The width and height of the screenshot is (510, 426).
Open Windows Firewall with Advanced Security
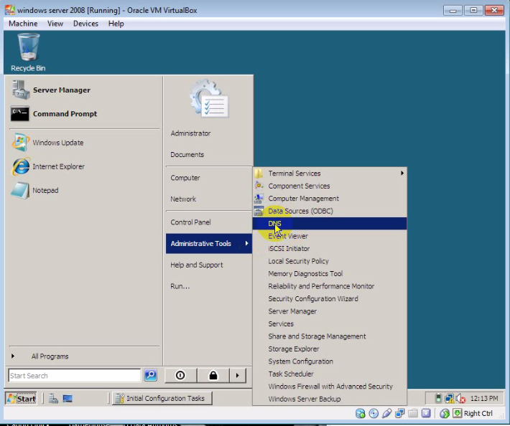click(x=330, y=387)
